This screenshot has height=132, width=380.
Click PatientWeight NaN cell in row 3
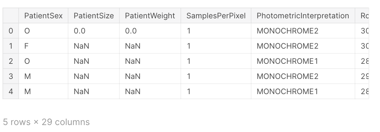click(133, 76)
